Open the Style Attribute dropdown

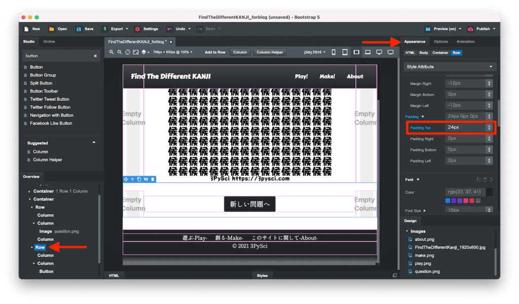coord(450,67)
